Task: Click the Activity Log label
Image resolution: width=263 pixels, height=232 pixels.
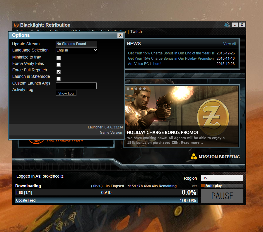Action: click(23, 90)
